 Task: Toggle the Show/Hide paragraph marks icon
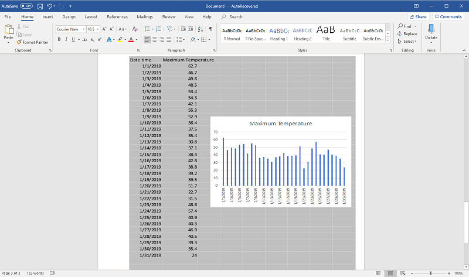point(210,29)
